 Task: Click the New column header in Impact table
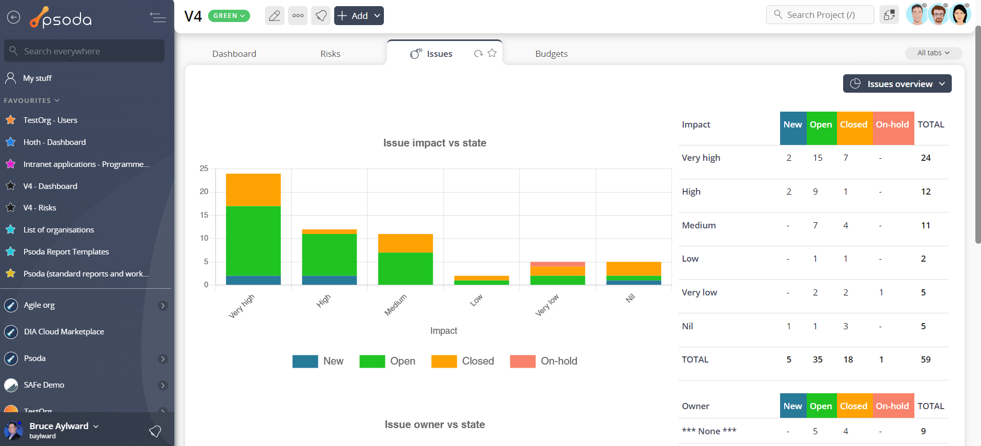coord(793,128)
